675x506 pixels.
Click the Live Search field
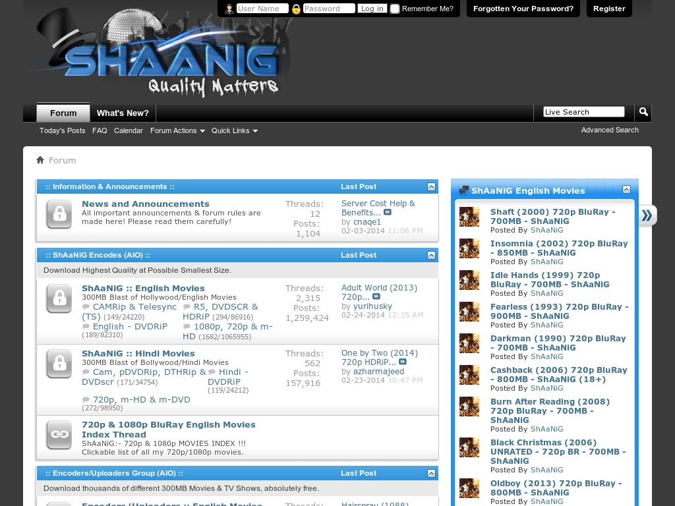click(584, 112)
